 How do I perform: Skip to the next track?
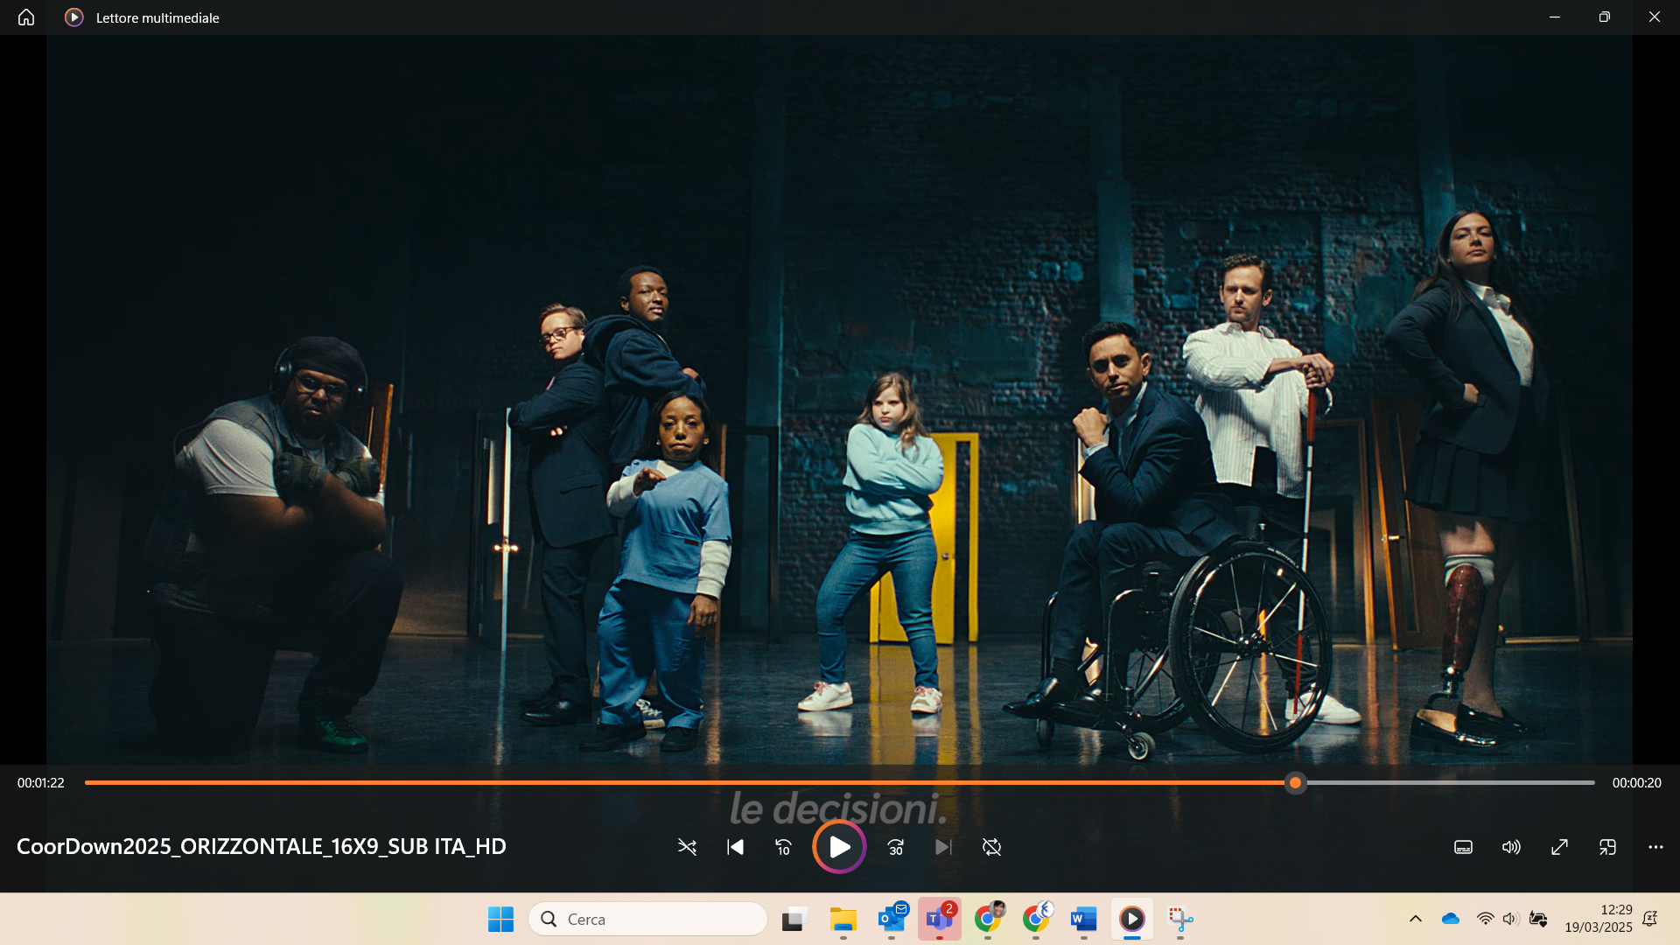942,847
